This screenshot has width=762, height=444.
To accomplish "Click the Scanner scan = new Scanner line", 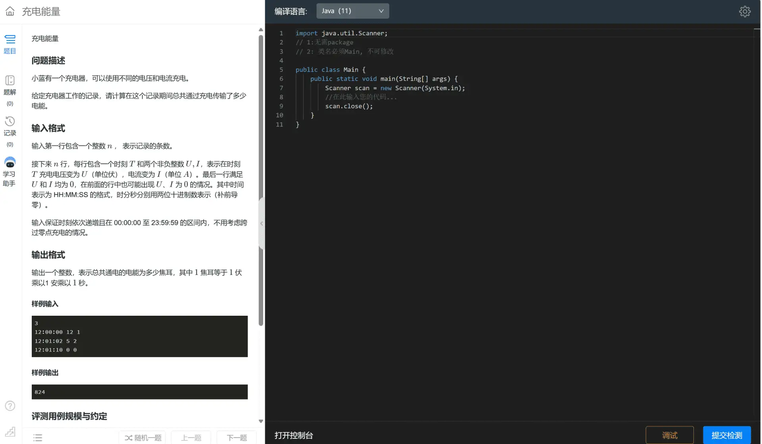I will point(395,88).
